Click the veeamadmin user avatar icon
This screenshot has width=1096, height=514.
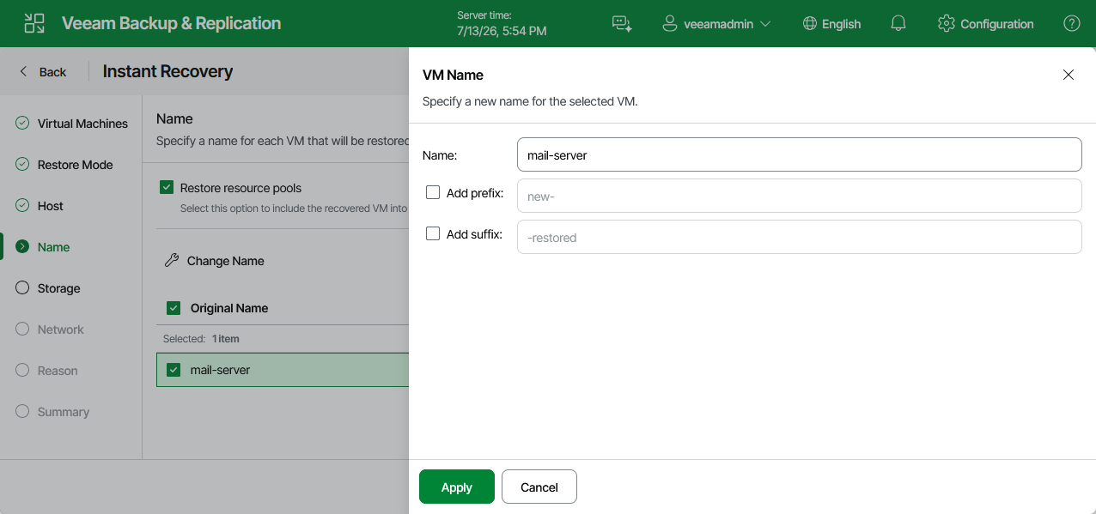tap(670, 24)
